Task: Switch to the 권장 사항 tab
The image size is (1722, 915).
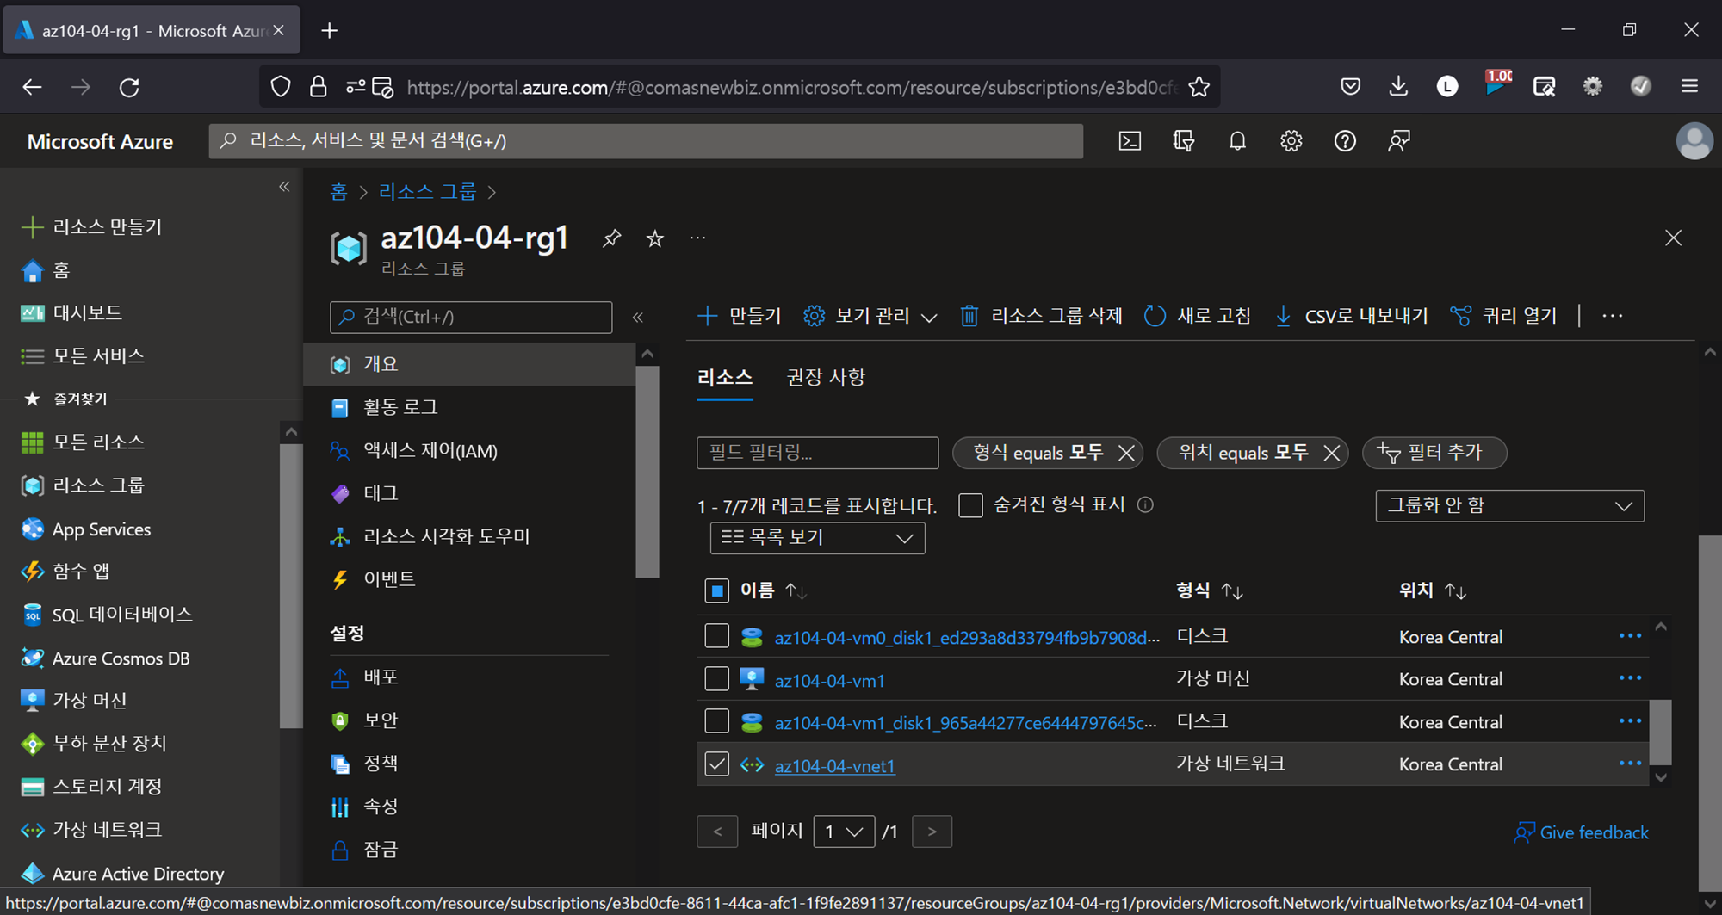Action: pos(826,377)
